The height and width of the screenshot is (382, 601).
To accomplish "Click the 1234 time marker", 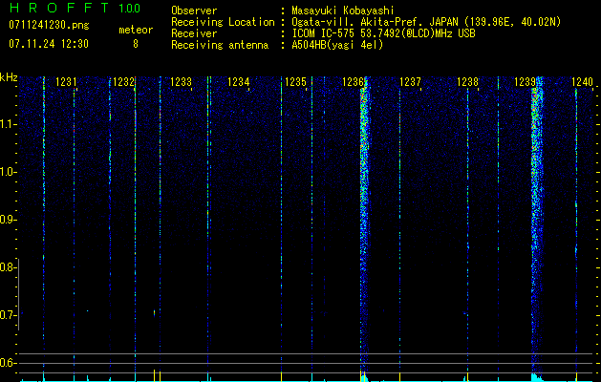I will pos(238,82).
